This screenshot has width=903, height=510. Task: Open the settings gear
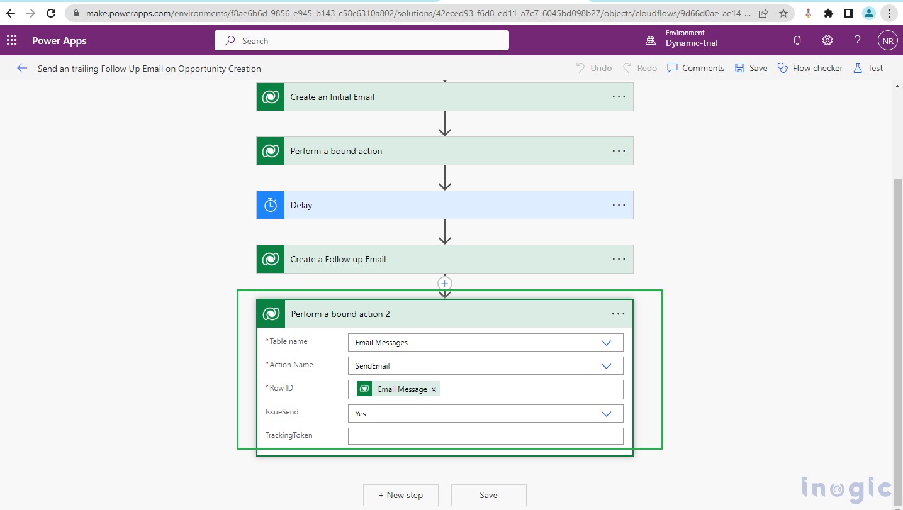827,40
